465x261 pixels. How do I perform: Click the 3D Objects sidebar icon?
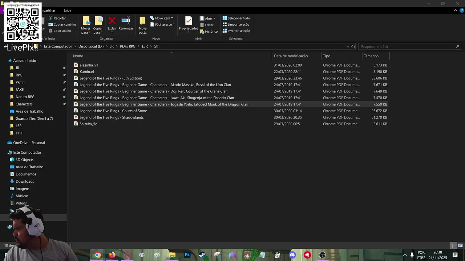pyautogui.click(x=12, y=159)
